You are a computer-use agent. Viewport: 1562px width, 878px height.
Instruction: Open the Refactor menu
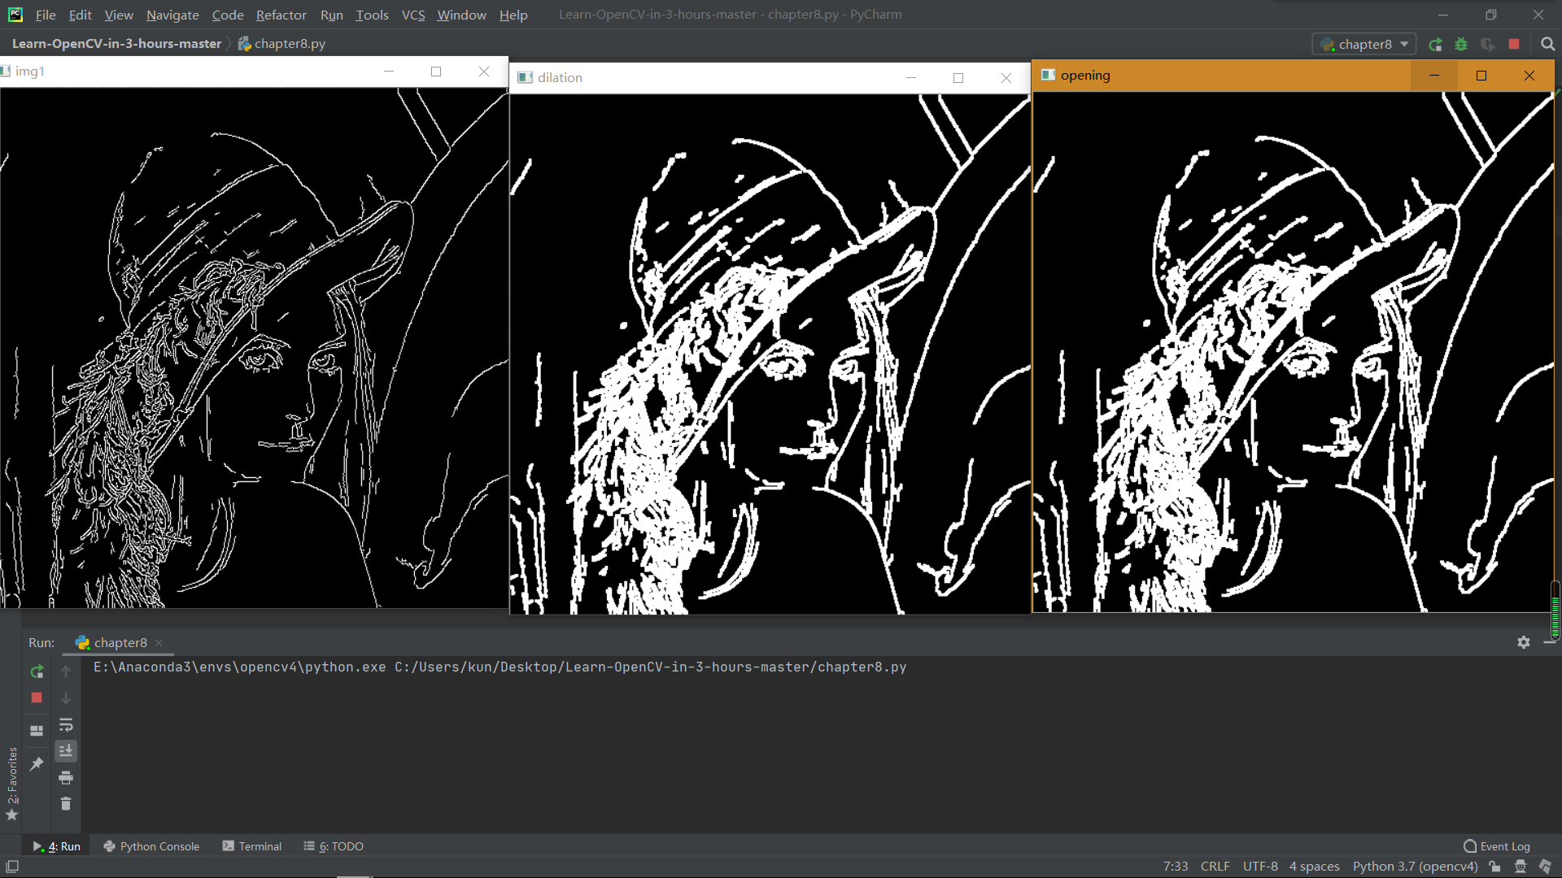click(x=281, y=15)
